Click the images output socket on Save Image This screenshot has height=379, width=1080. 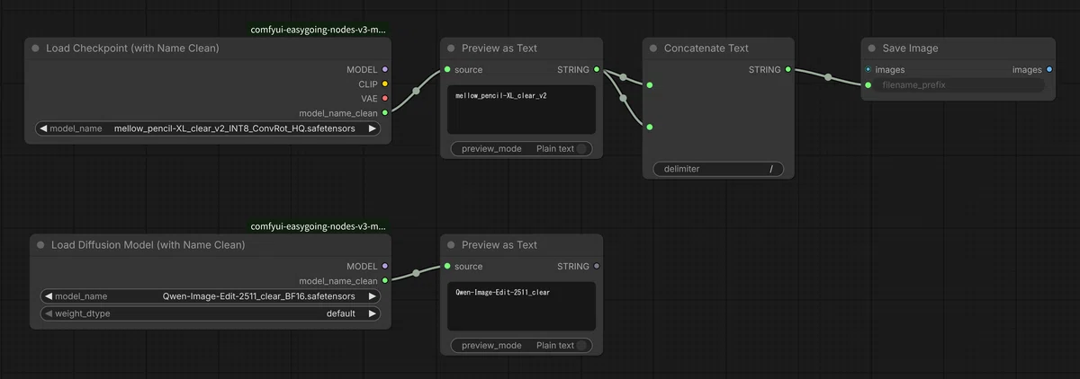[x=1049, y=69]
